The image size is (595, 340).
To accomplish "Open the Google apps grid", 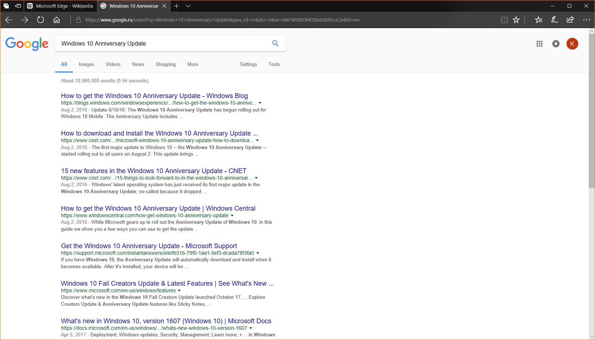I will [540, 44].
